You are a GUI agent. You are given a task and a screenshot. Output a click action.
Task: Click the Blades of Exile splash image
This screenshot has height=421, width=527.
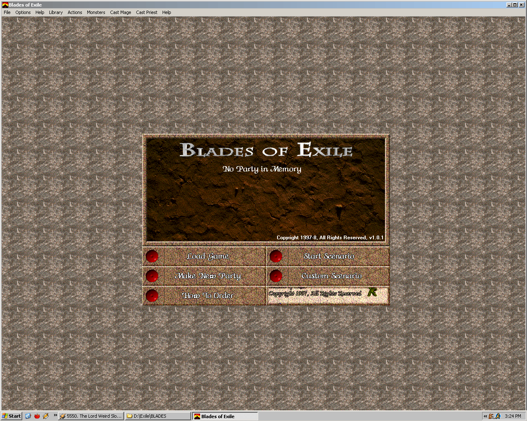tap(266, 190)
